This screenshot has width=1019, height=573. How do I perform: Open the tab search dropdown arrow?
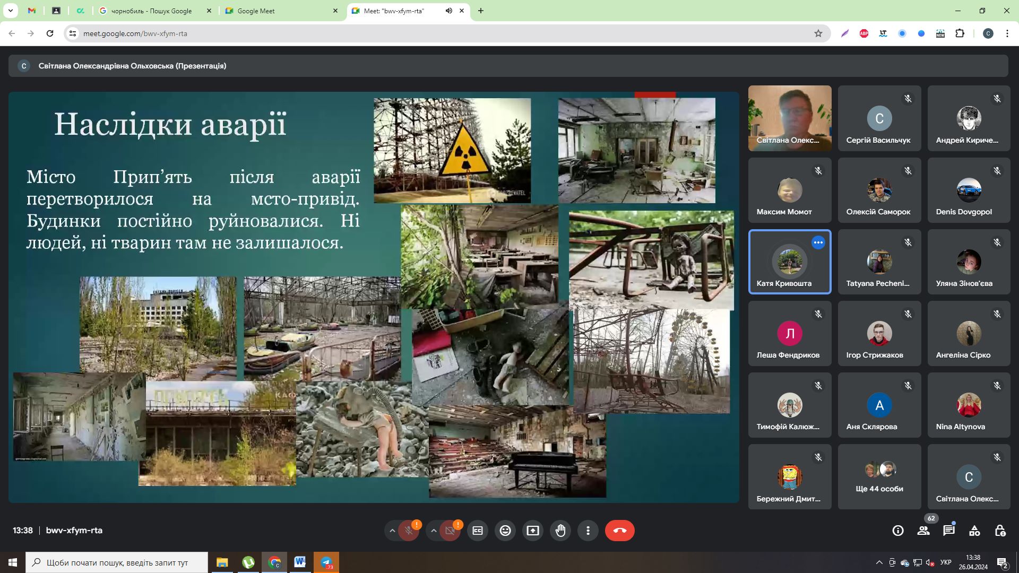pos(10,11)
